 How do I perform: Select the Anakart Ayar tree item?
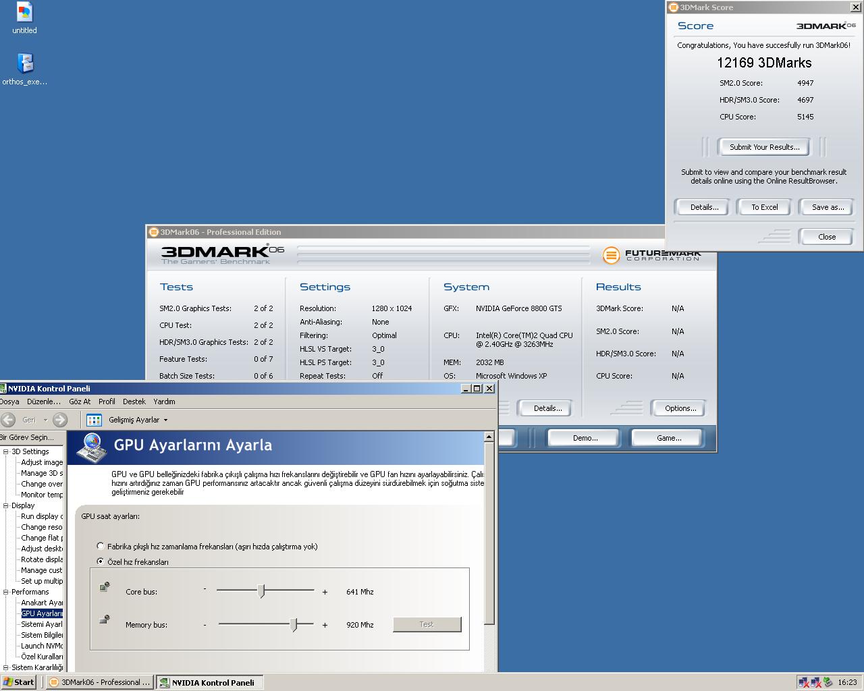click(x=42, y=603)
